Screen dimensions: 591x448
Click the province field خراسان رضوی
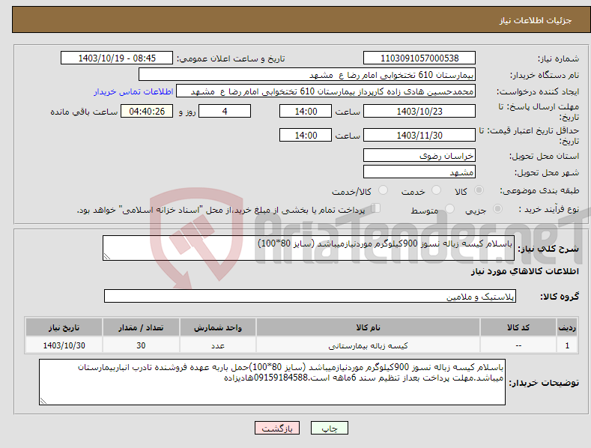pyautogui.click(x=419, y=155)
